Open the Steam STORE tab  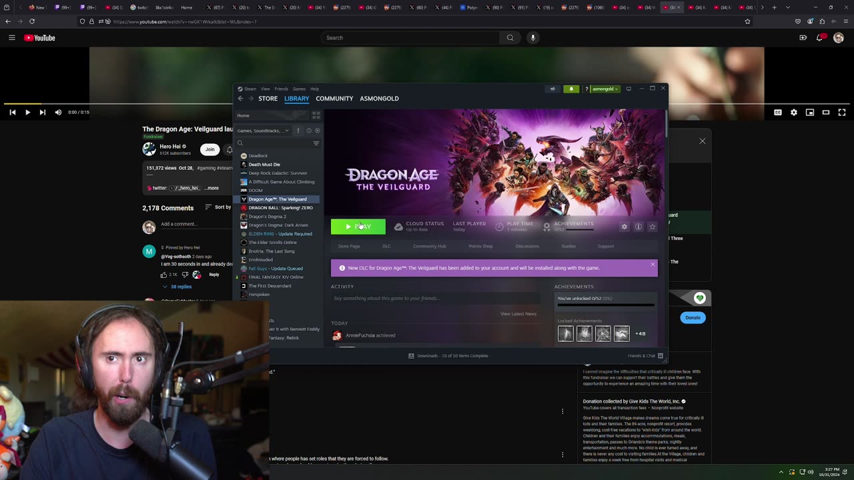pyautogui.click(x=268, y=99)
